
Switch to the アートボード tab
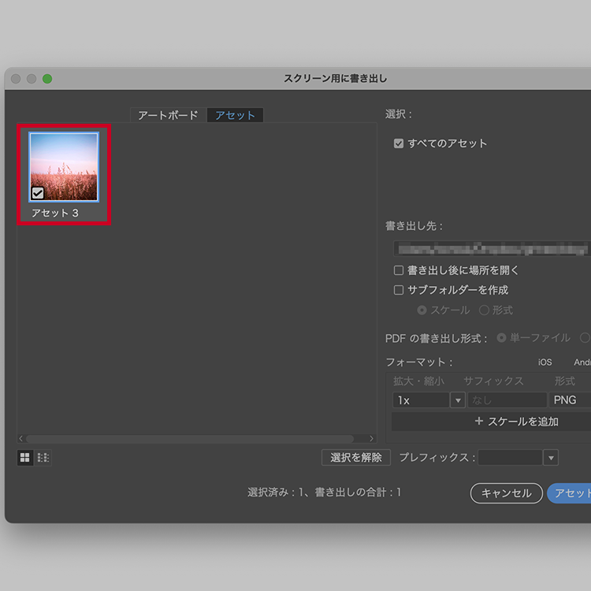point(168,115)
